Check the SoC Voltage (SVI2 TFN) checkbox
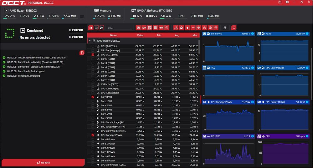Viewport: 313px width, 168px height. (x=93, y=127)
